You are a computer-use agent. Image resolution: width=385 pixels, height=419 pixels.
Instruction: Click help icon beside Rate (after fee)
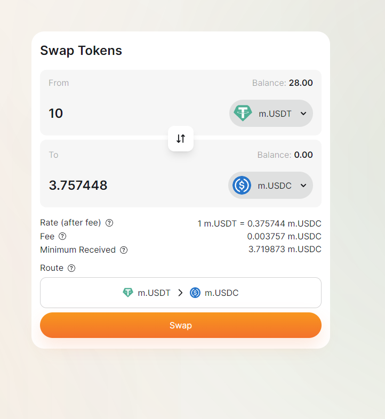(109, 223)
